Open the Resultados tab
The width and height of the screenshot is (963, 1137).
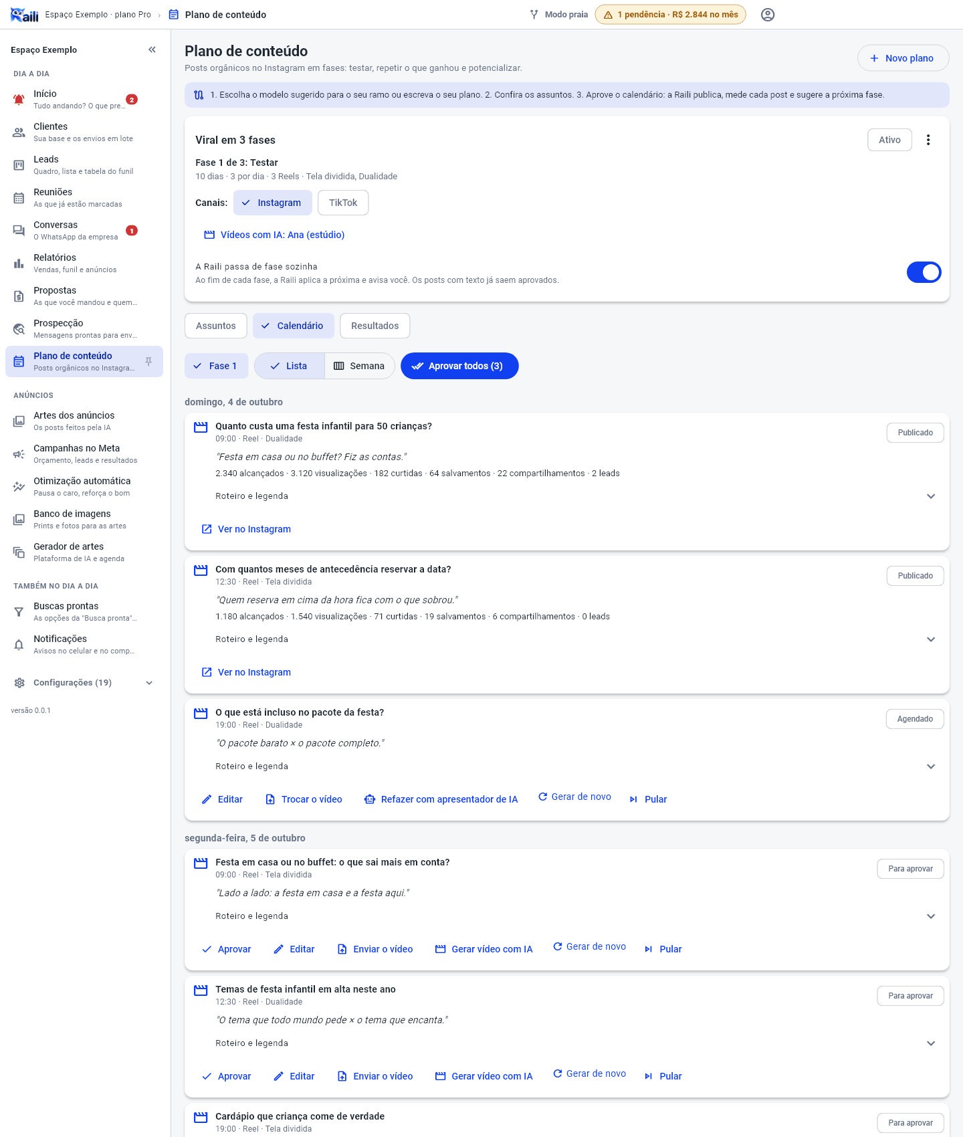tap(375, 326)
